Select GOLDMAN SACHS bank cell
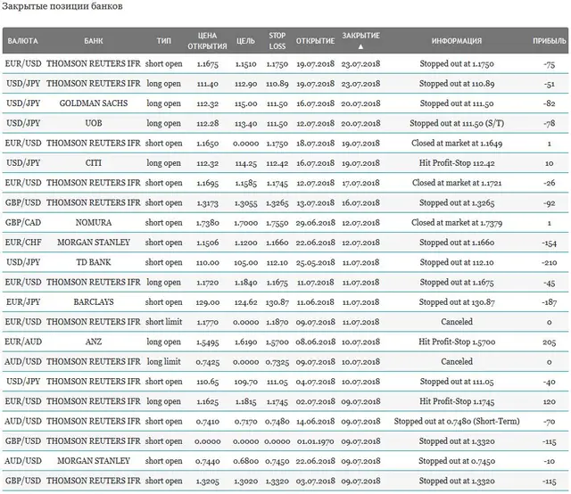571x494 pixels. 94,103
